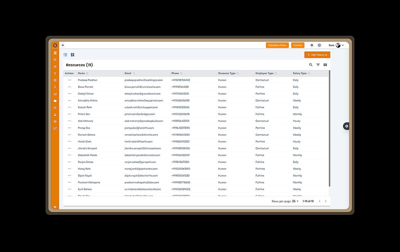Open the Rows per page dropdown
400x252 pixels.
tap(295, 201)
